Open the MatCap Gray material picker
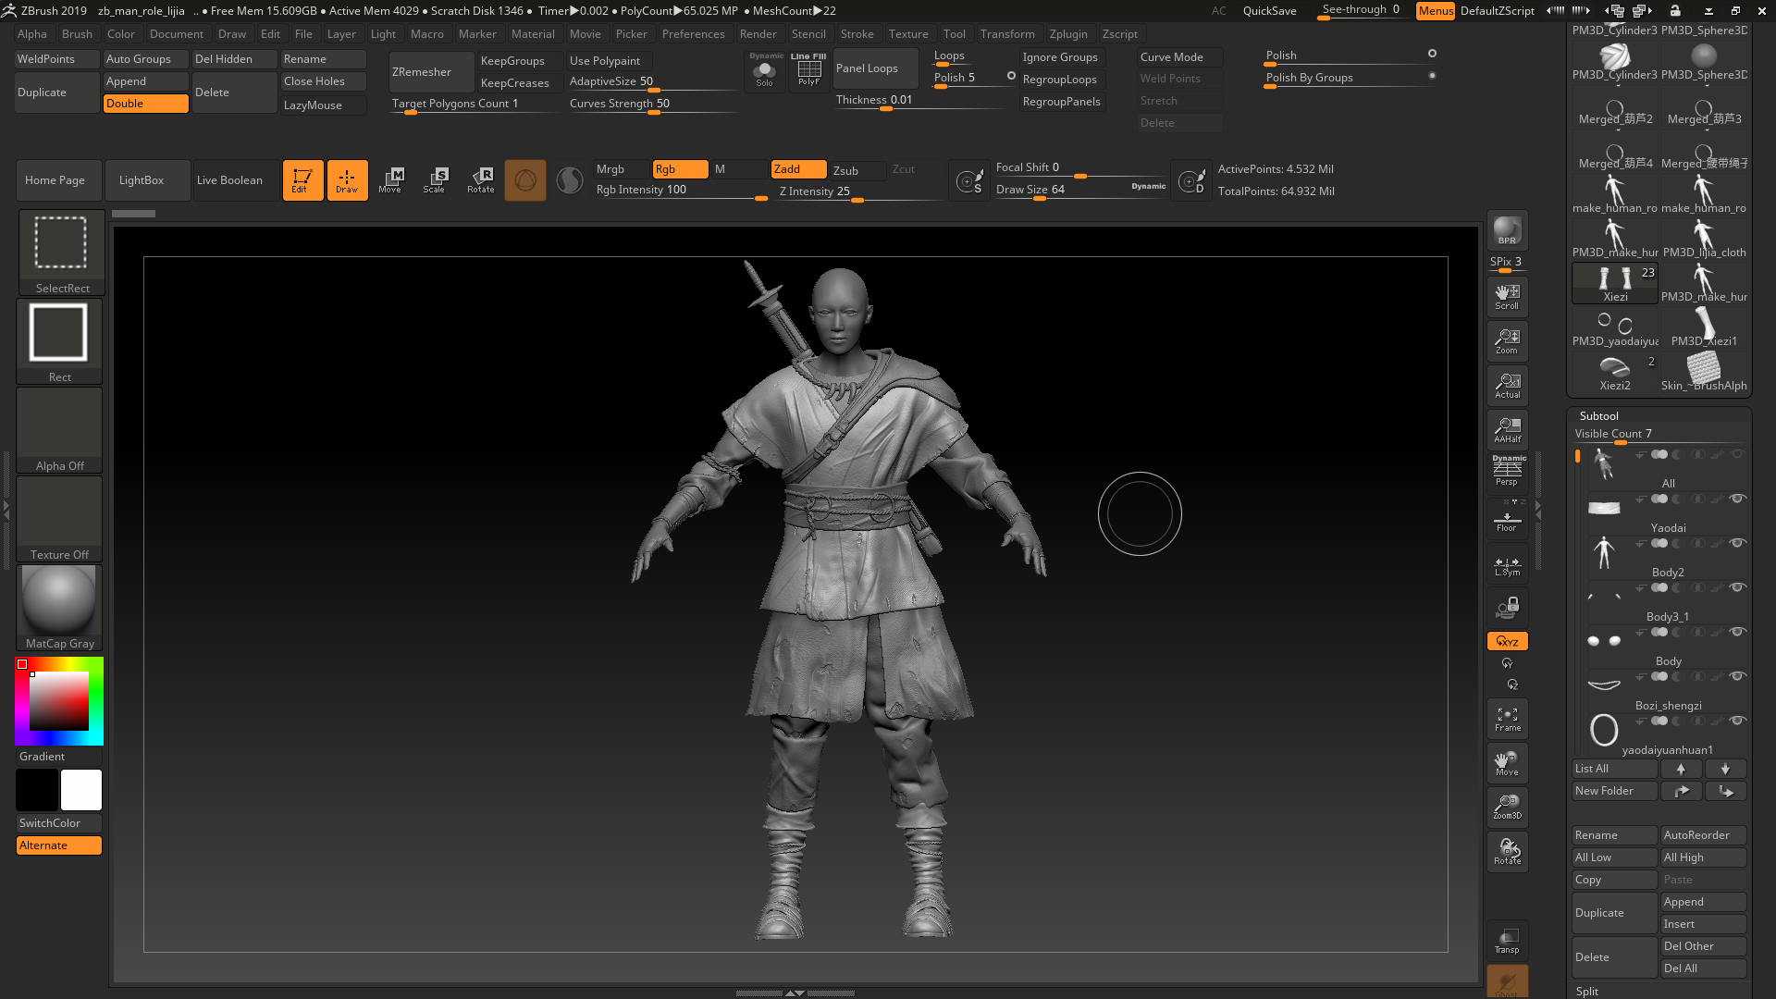Image resolution: width=1776 pixels, height=999 pixels. point(59,607)
